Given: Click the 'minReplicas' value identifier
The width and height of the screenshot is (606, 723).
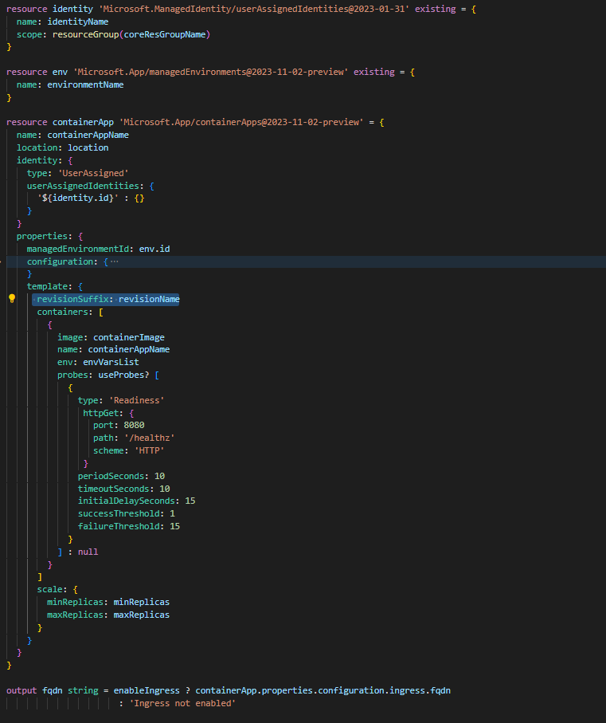Looking at the screenshot, I should click(142, 602).
